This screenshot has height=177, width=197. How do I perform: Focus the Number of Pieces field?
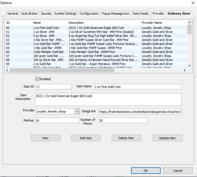(x=123, y=121)
